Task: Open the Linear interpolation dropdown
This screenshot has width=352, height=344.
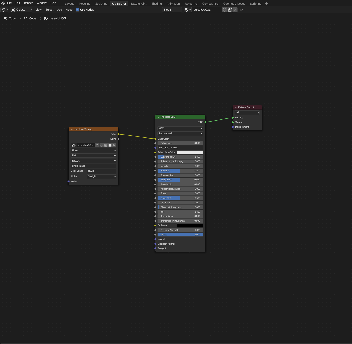Action: click(93, 150)
